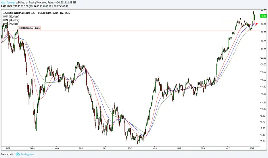Select the WMA (74, close) indicator label

pos(11,24)
